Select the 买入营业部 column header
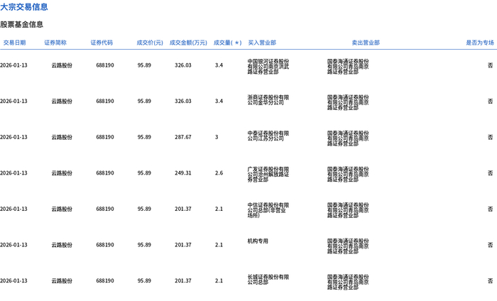 [x=262, y=43]
